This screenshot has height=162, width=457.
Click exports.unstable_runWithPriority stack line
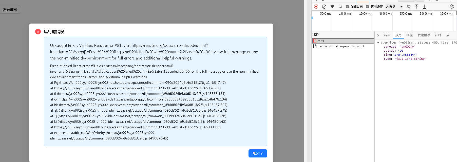click(x=109, y=135)
